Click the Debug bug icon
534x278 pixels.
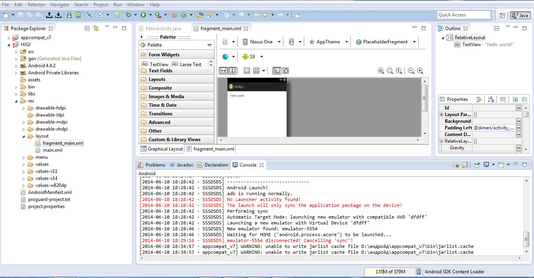[128, 15]
